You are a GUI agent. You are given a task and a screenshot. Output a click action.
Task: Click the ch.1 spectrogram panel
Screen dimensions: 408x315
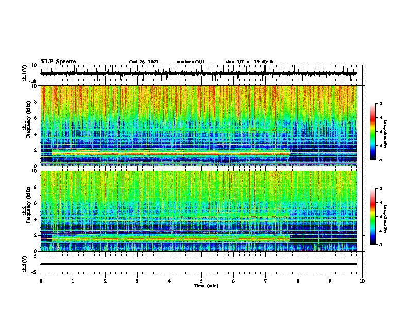198,126
